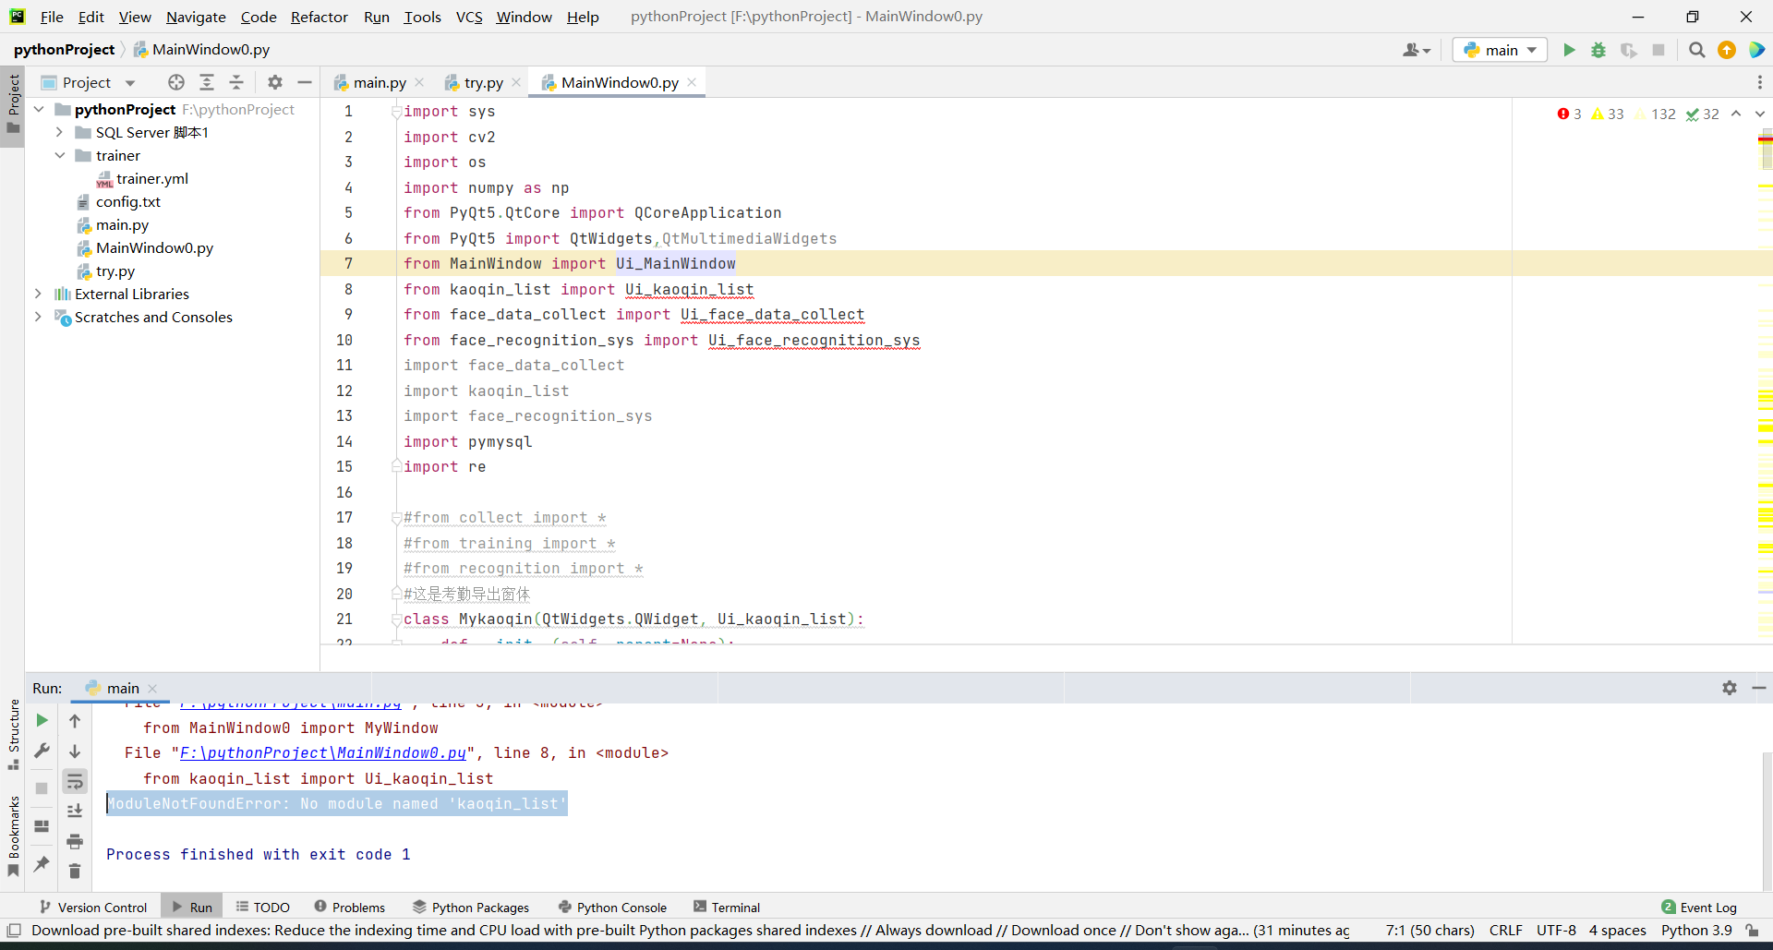Screen dimensions: 1773x950
Task: Select config.txt in project tree
Action: tap(127, 201)
